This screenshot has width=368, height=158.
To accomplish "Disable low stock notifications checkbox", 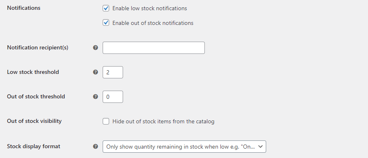I will tap(106, 8).
